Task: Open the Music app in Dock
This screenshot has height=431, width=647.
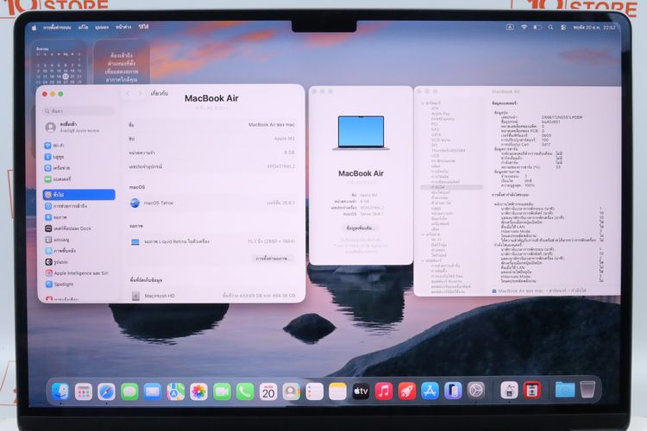Action: (384, 391)
